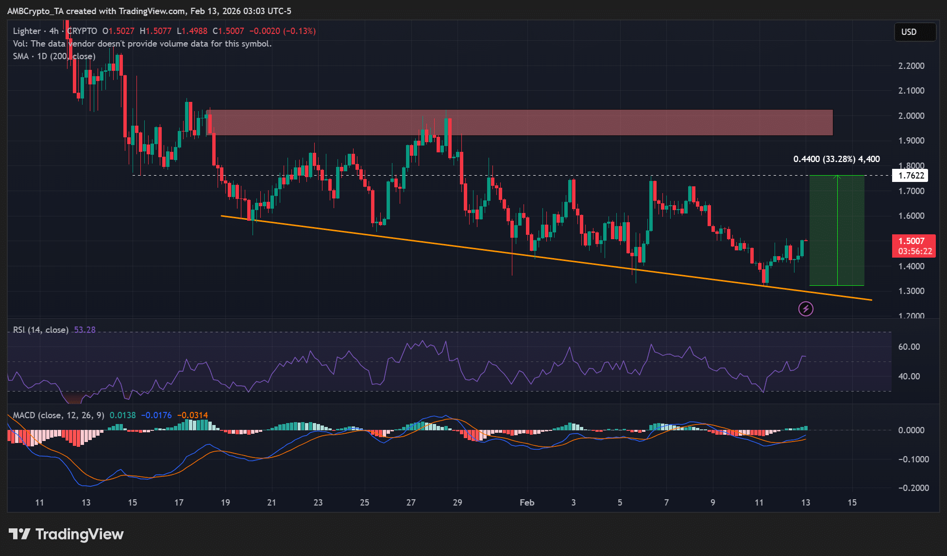Click date 13 at right of time axis
Screen dimensions: 947x556
pos(805,503)
